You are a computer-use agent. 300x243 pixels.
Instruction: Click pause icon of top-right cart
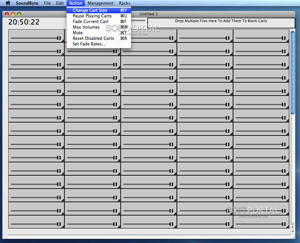[x=284, y=38]
